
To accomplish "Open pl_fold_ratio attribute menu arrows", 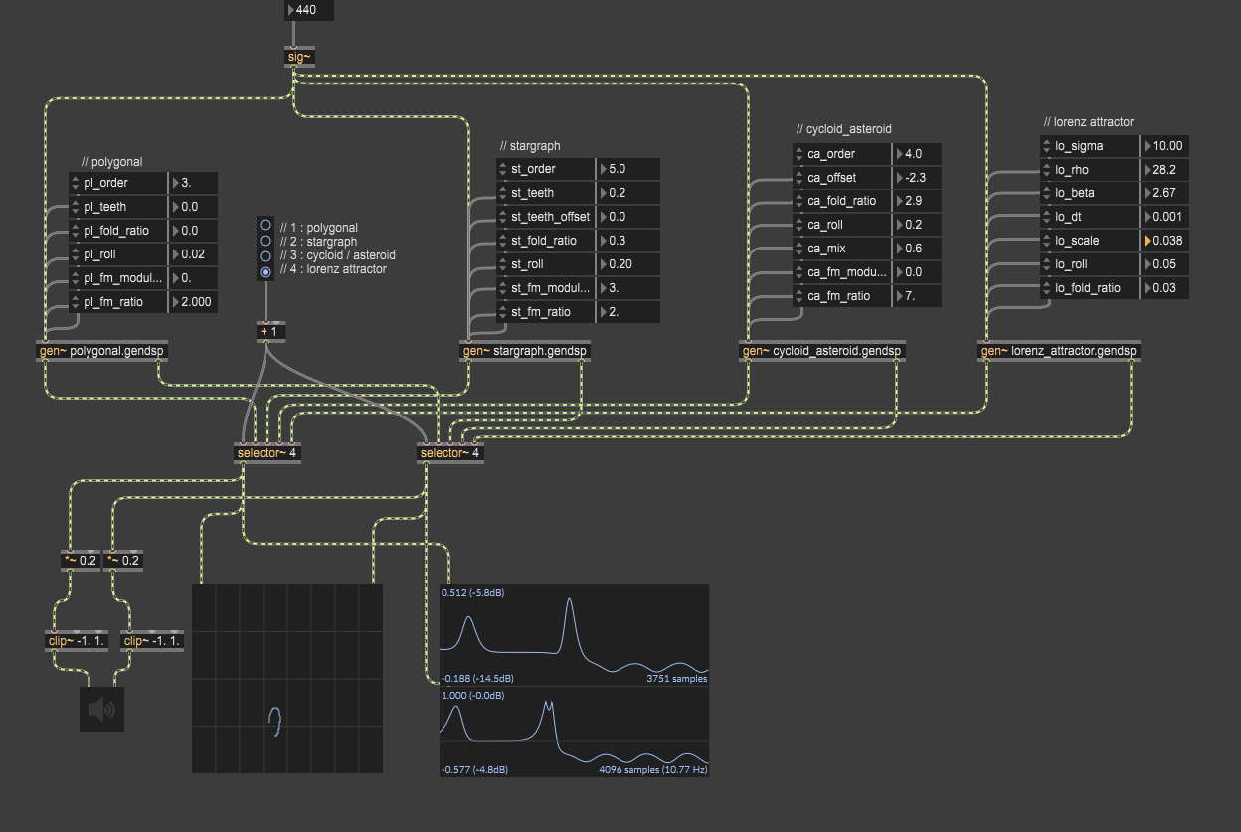I will tap(75, 231).
